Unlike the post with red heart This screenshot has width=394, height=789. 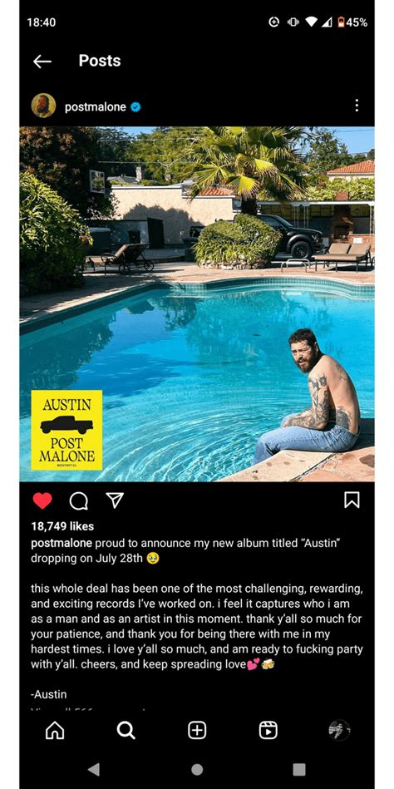42,501
